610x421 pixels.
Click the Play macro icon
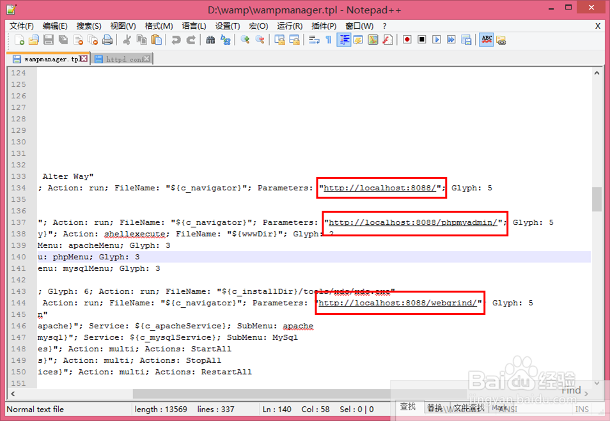tap(437, 40)
